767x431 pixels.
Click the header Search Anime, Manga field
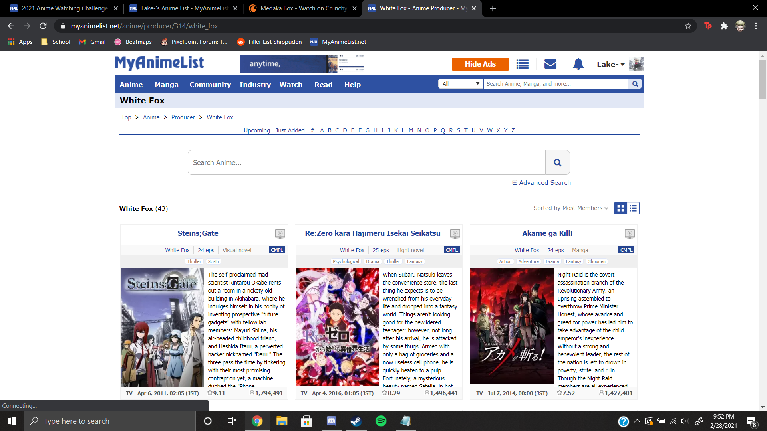coord(556,84)
